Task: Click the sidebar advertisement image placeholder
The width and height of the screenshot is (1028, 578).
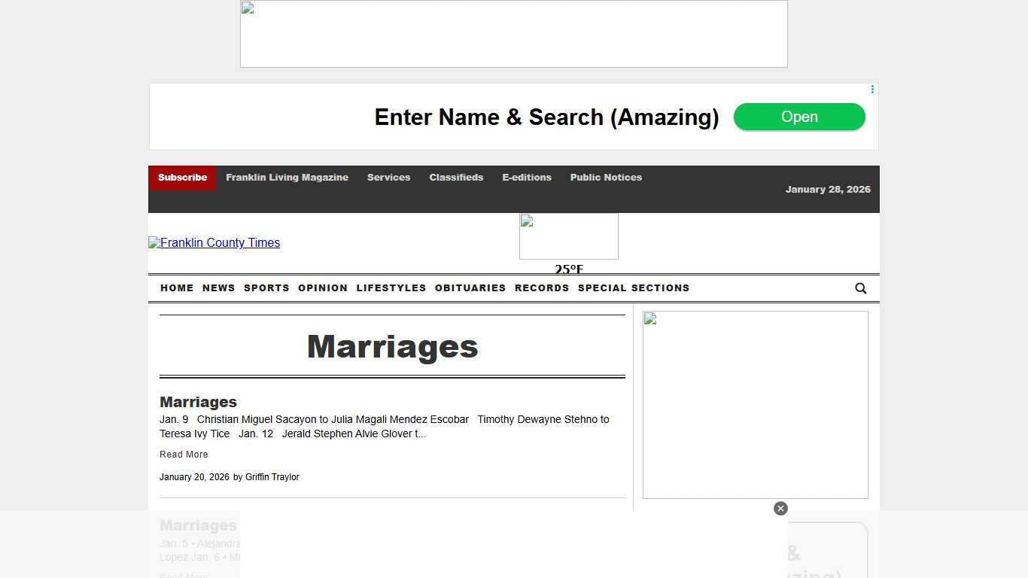Action: [755, 404]
